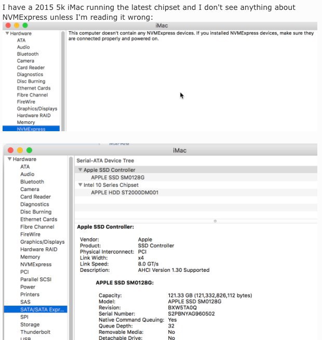Image resolution: width=322 pixels, height=340 pixels.
Task: Select Ethernet Cards in upper window sidebar
Action: pos(34,88)
